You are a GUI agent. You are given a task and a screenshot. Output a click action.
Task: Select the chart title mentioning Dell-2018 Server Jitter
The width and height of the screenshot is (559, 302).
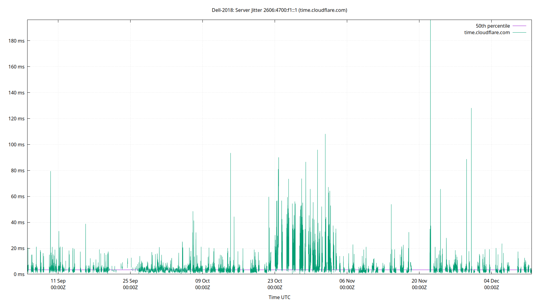(x=279, y=10)
